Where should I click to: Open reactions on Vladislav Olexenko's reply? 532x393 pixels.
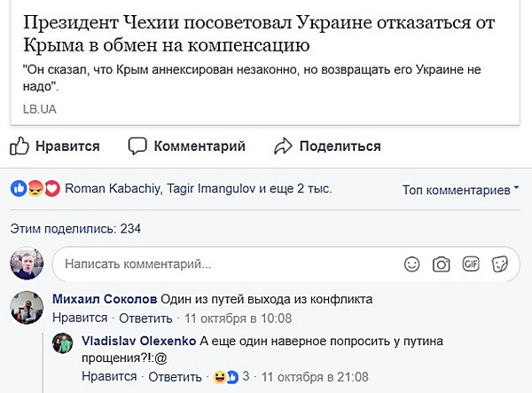225,377
